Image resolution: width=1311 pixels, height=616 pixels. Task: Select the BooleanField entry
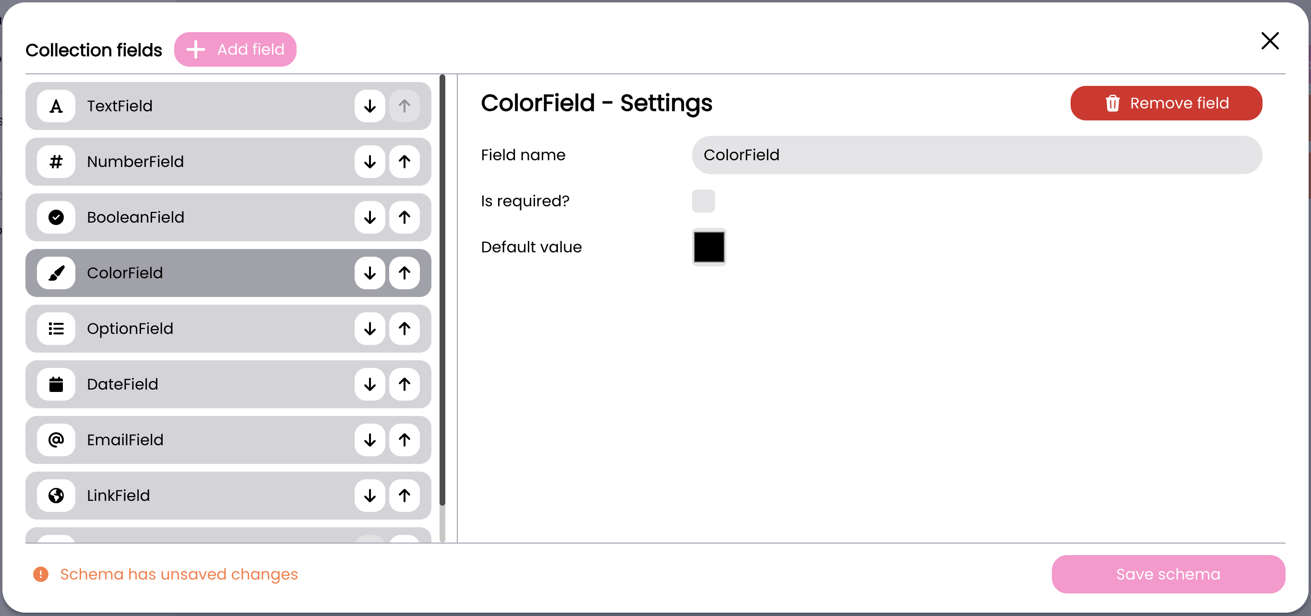(x=203, y=217)
